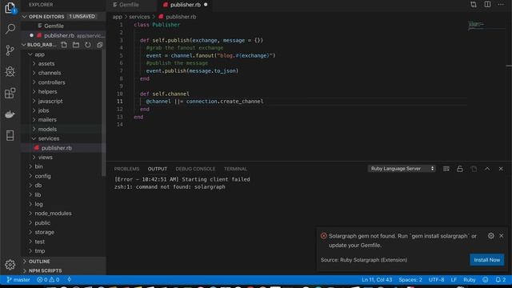Viewport: 512px width, 288px height.
Task: Expand the assets folder
Action: pos(64,64)
